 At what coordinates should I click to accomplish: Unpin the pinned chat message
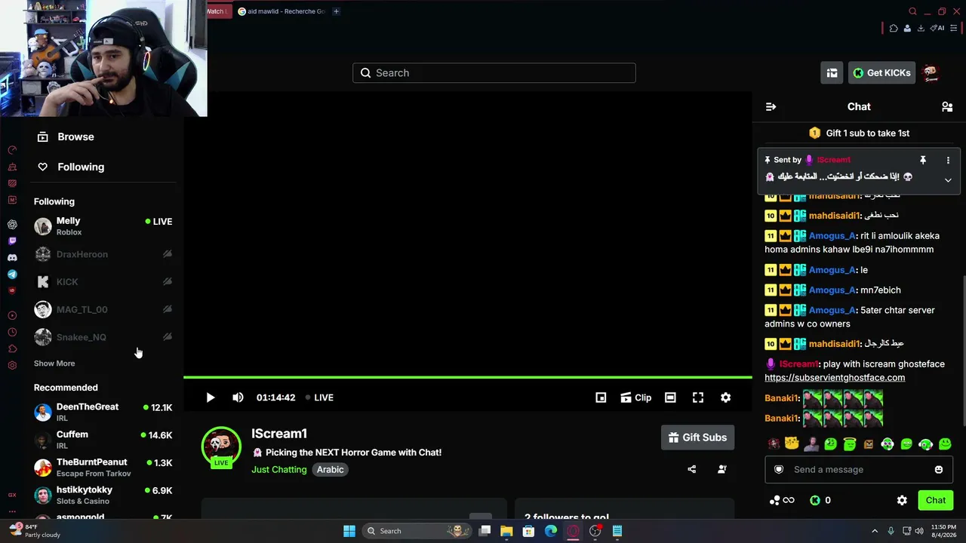(x=922, y=160)
